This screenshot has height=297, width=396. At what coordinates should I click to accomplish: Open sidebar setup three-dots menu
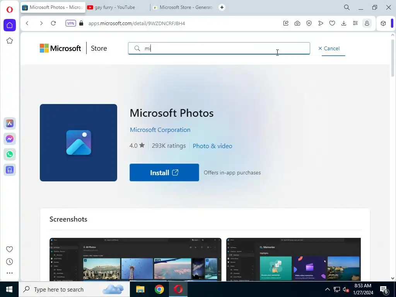point(10,273)
